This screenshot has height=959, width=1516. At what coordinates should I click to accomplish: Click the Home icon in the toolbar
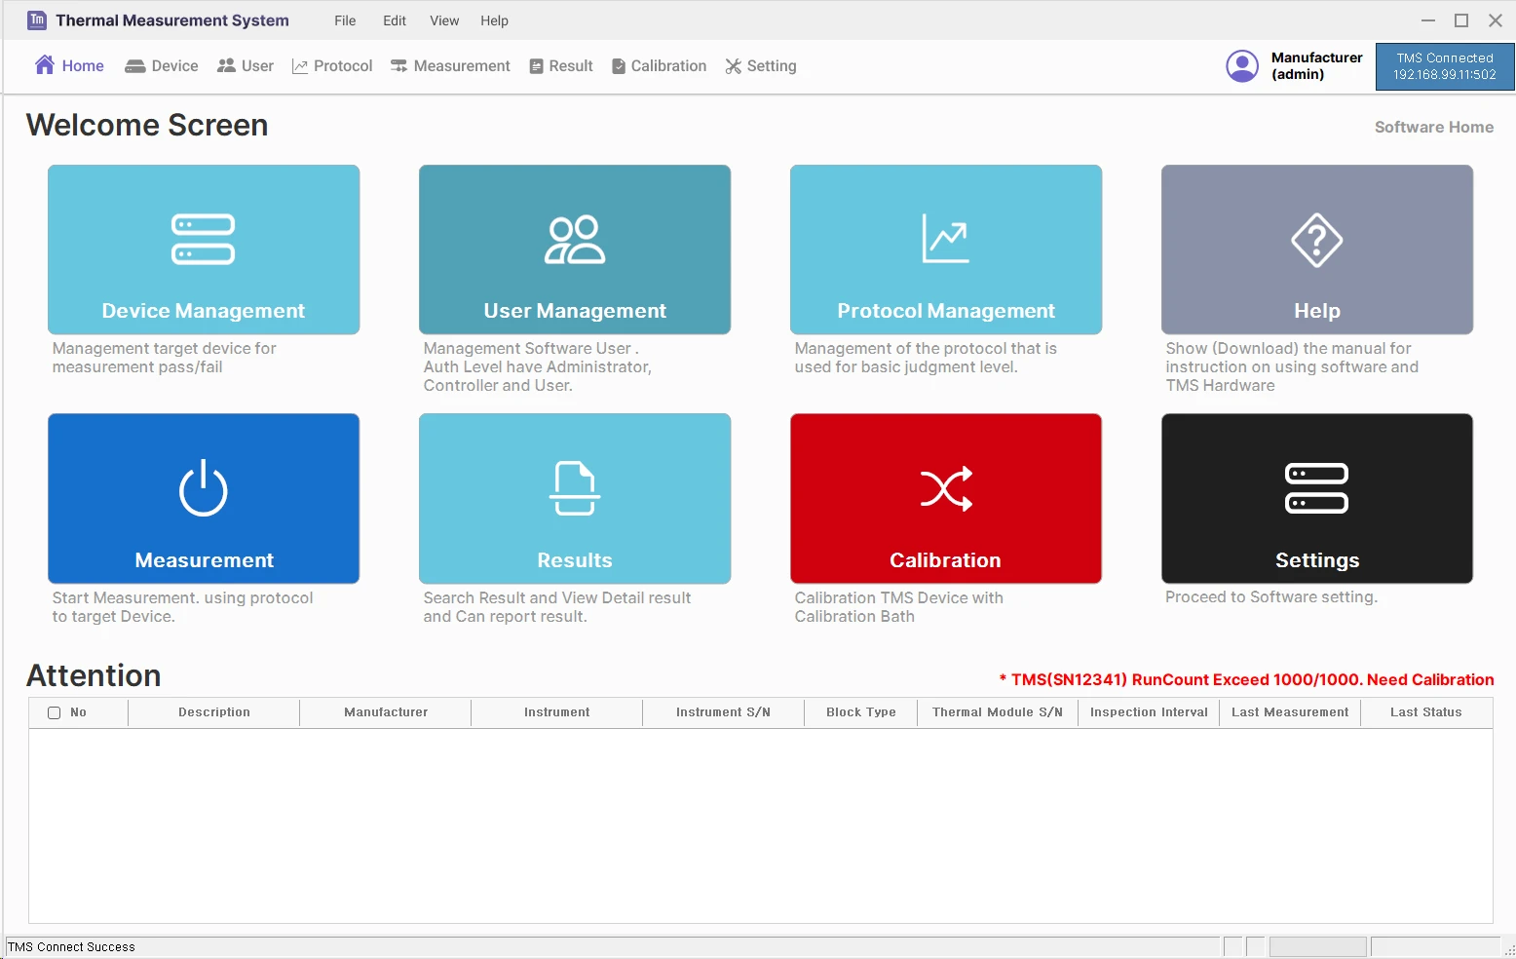coord(45,65)
